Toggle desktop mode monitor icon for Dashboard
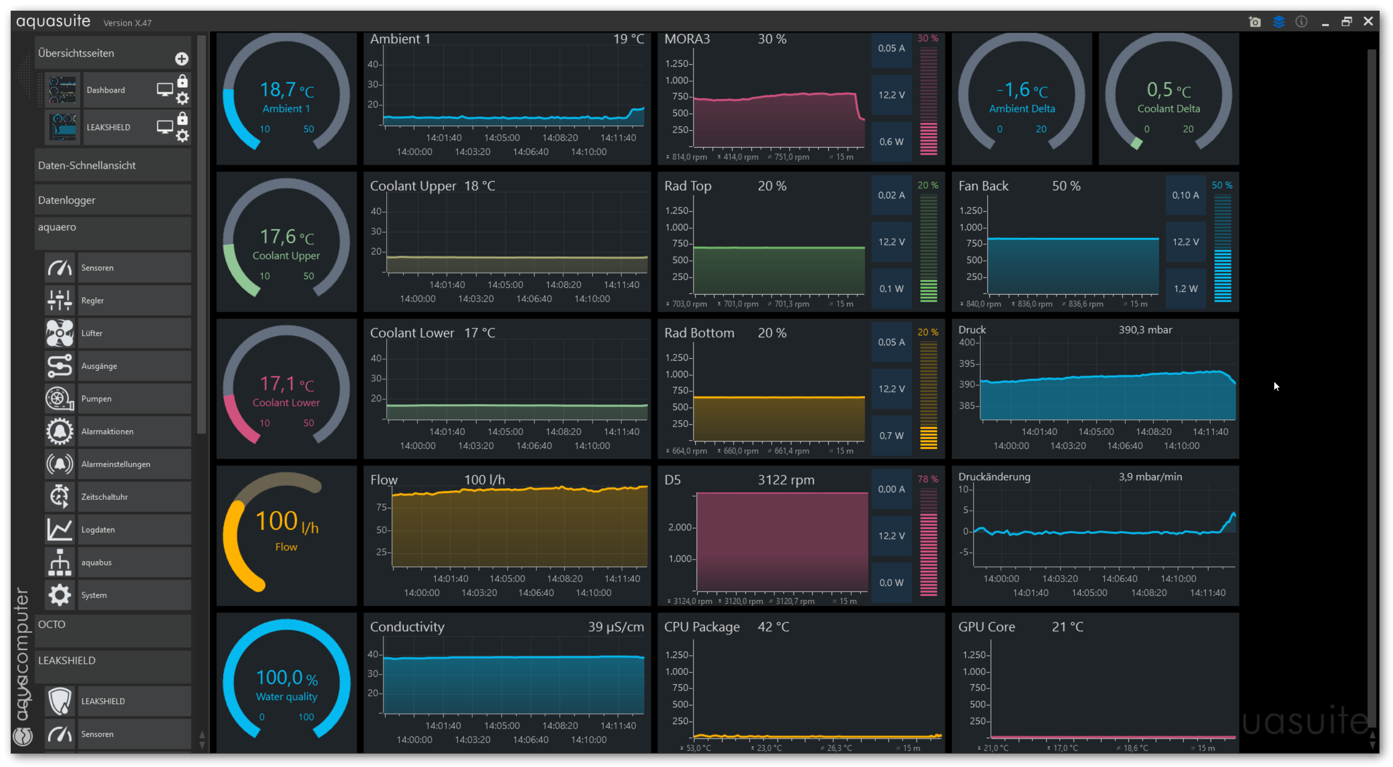1393x767 pixels. (164, 89)
